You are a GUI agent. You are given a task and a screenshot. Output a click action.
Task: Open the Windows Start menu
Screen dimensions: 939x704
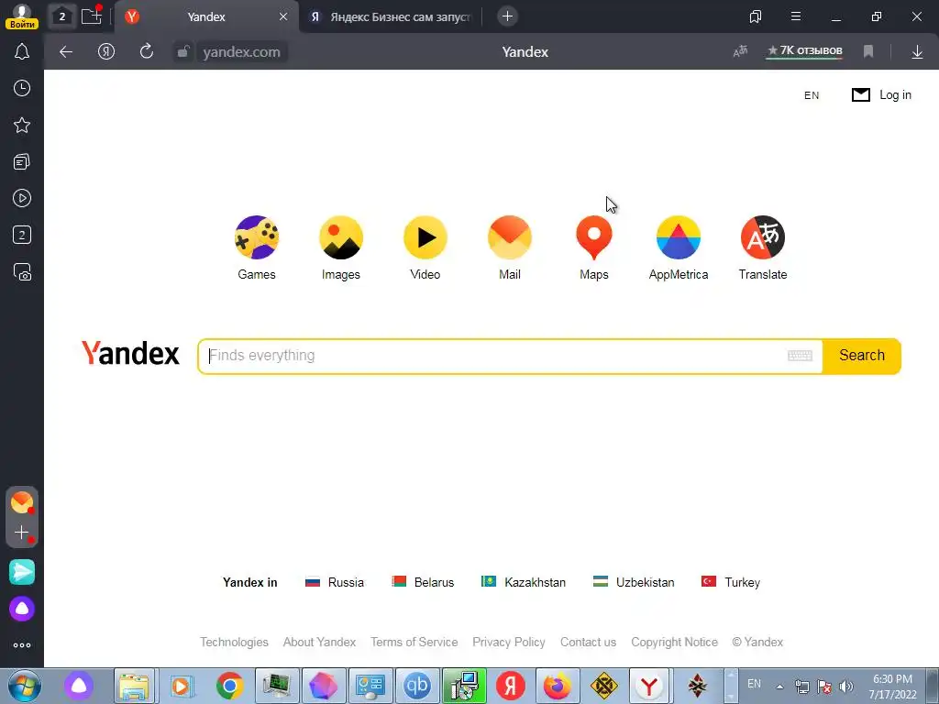click(x=22, y=686)
